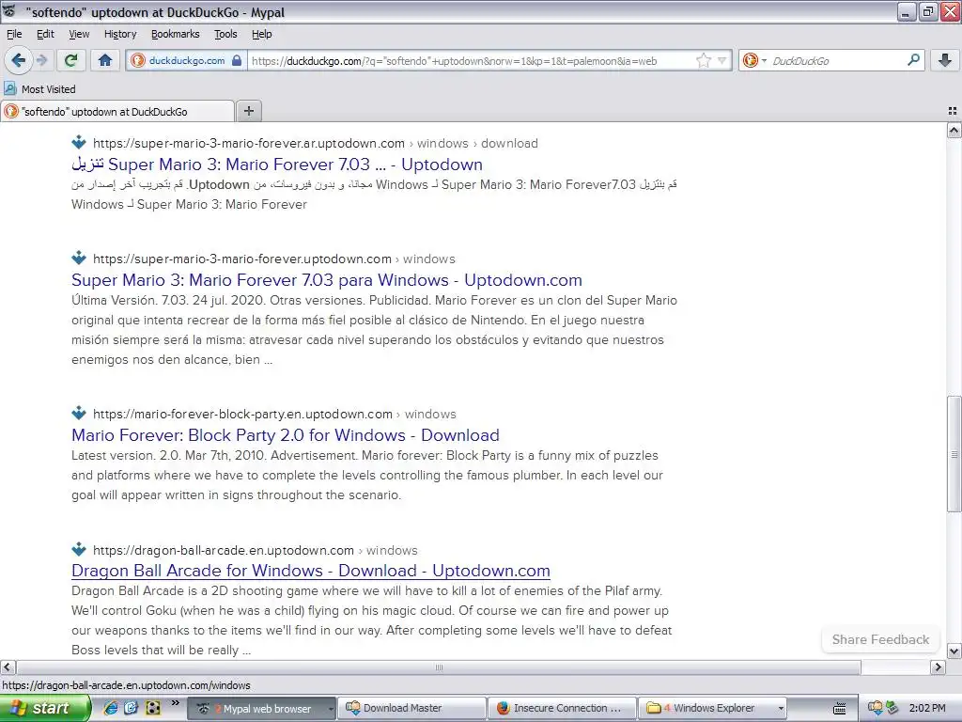Click the Forward arrow button

tap(41, 60)
